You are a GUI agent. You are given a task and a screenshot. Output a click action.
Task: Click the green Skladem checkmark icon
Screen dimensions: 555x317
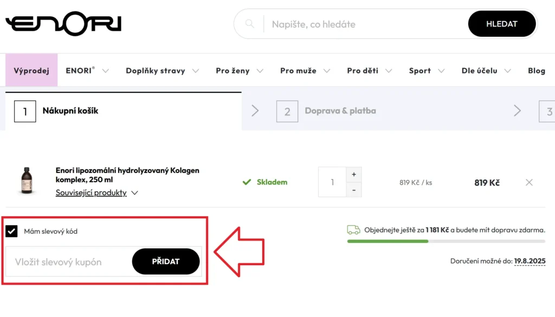247,182
